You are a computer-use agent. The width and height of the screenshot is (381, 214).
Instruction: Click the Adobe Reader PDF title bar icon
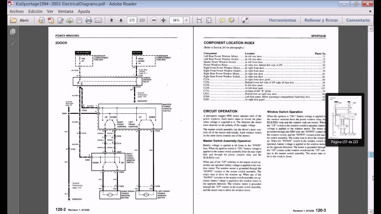pos(11,4)
